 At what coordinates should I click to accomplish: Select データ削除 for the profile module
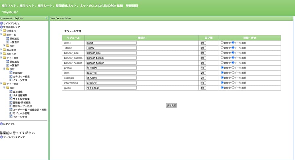point(233,68)
